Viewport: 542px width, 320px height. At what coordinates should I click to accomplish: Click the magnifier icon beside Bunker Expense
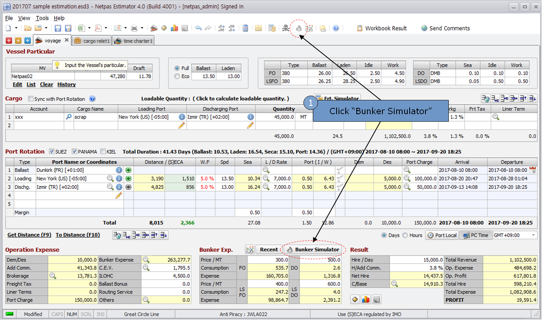point(146,260)
